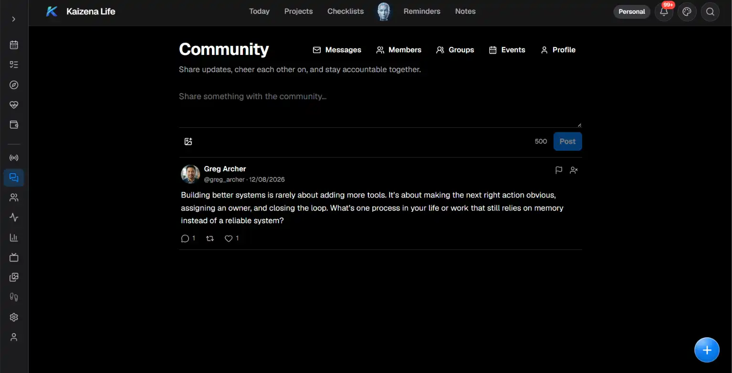The image size is (732, 373).
Task: Click the Kaizena Life title text
Action: pyautogui.click(x=91, y=11)
